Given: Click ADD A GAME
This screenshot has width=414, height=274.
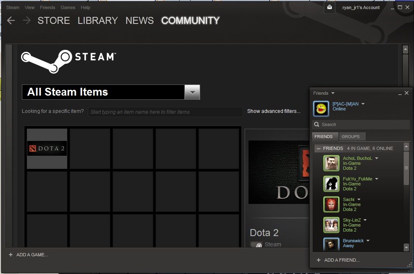Looking at the screenshot, I should (x=32, y=255).
